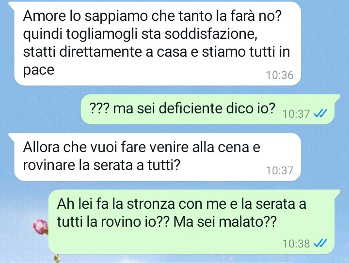Click the tail of the green 'deficiente' bubble

pos(336,98)
